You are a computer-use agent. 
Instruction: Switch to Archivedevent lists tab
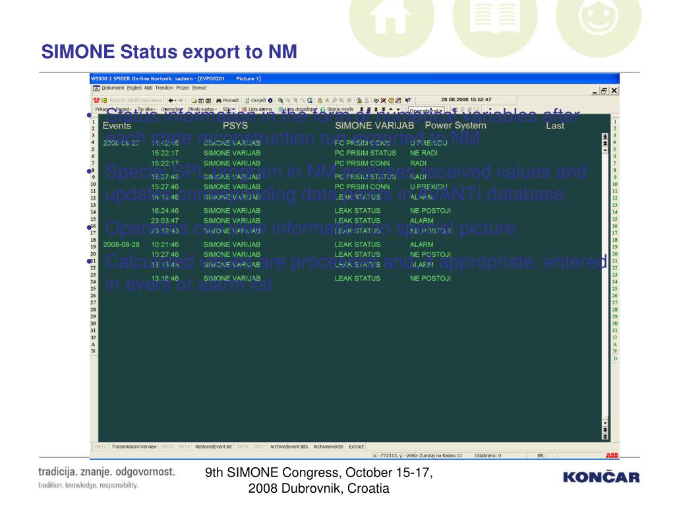coord(289,447)
